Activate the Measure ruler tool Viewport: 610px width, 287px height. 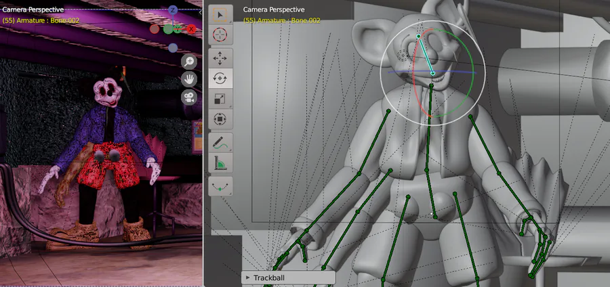point(220,162)
